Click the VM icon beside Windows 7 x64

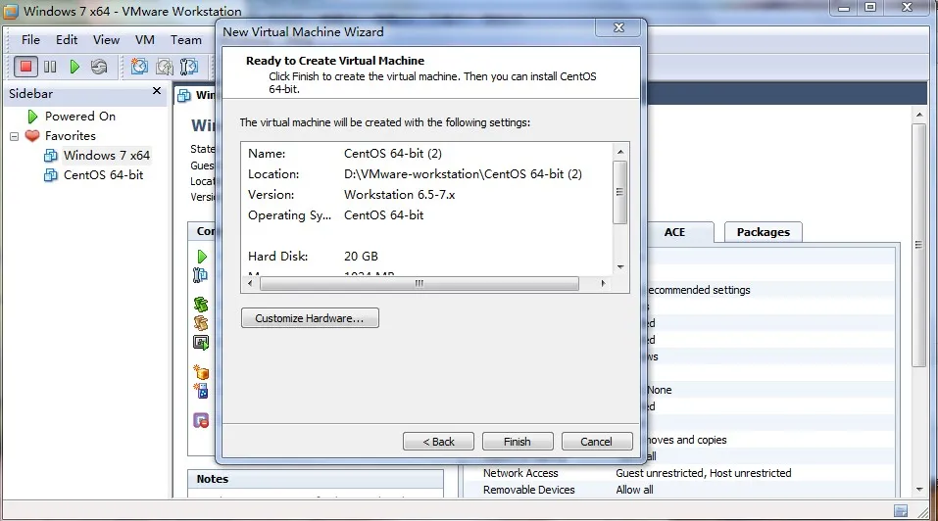51,156
